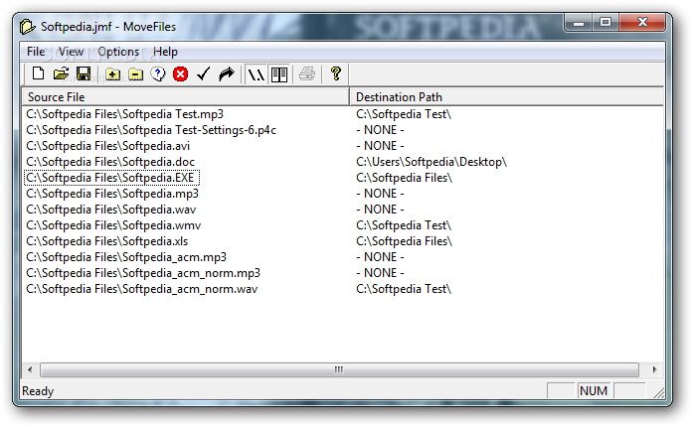Viewport: 693px width, 427px height.
Task: Click the MoveFiles title bar app icon
Action: click(x=27, y=27)
